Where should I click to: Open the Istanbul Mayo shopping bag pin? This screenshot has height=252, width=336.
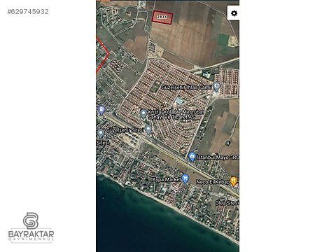[x=192, y=157]
